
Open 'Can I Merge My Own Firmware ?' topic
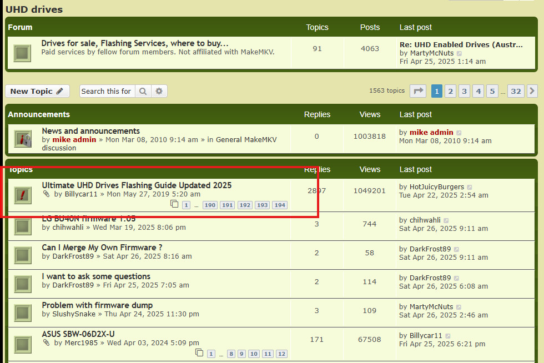(x=102, y=248)
